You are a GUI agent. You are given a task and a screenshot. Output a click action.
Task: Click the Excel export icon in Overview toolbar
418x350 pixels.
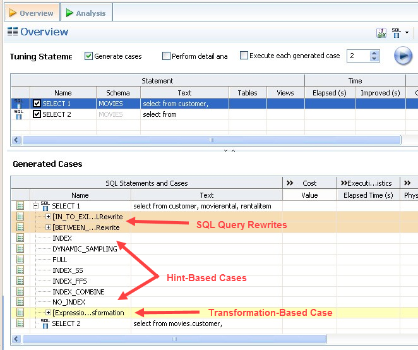(381, 33)
